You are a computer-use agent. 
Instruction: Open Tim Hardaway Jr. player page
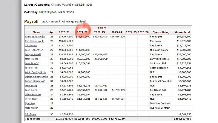[x=35, y=41]
